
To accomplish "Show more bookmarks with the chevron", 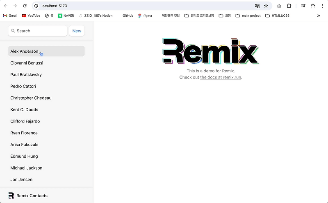I will [319, 16].
